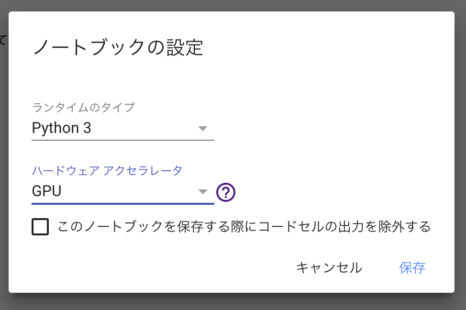Image resolution: width=466 pixels, height=310 pixels.
Task: View hardware accelerator help via question mark
Action: [x=225, y=191]
